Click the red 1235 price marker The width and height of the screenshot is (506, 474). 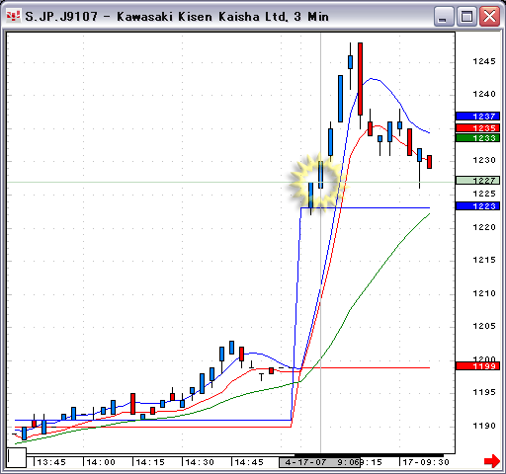point(477,128)
